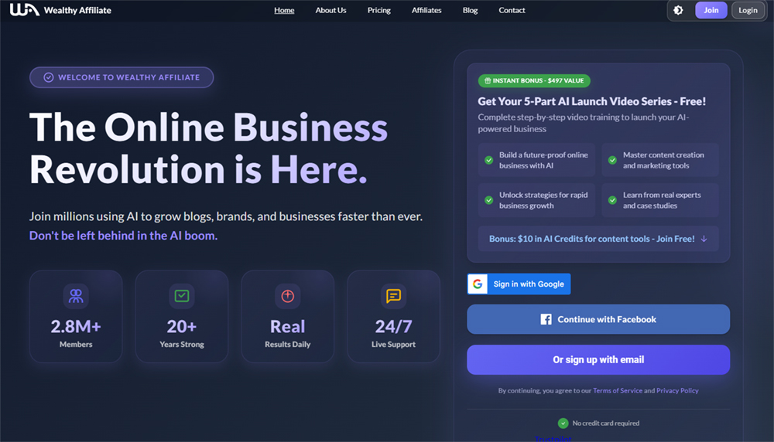This screenshot has height=442, width=774.
Task: Click the Online Business Revolution headline
Action: 208,148
